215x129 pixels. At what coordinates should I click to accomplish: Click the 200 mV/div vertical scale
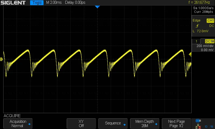(x=205, y=46)
